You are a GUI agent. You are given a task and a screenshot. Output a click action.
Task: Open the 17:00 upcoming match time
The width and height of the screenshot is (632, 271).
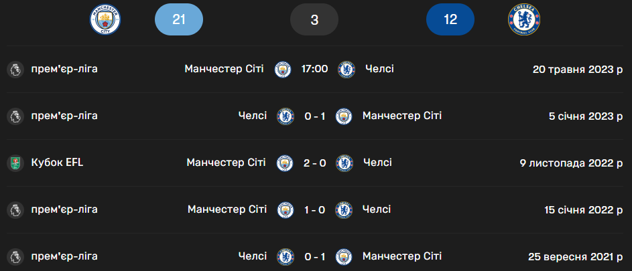(314, 69)
